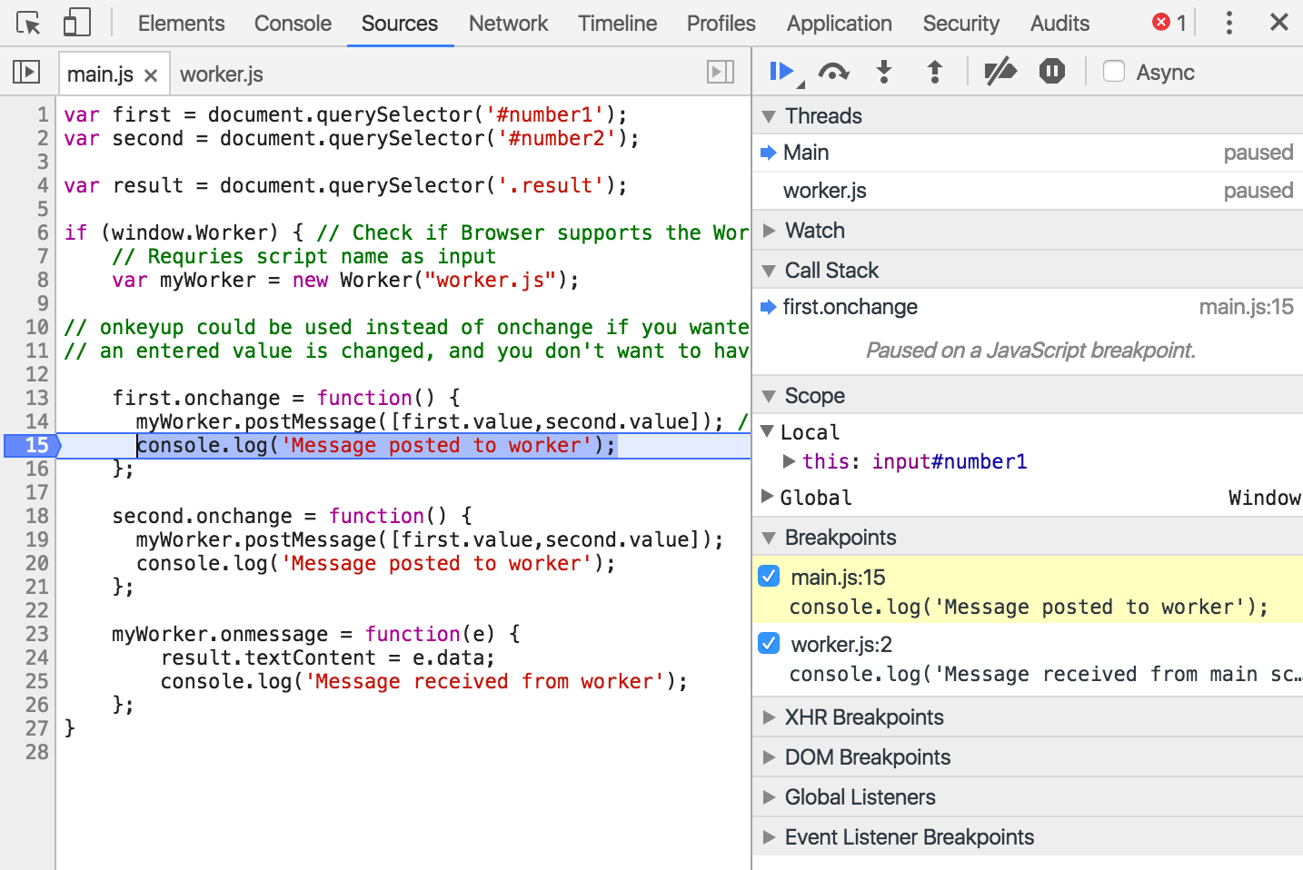Screen dimensions: 1303x870
Task: Disable the main.js:15 breakpoint
Action: (769, 576)
